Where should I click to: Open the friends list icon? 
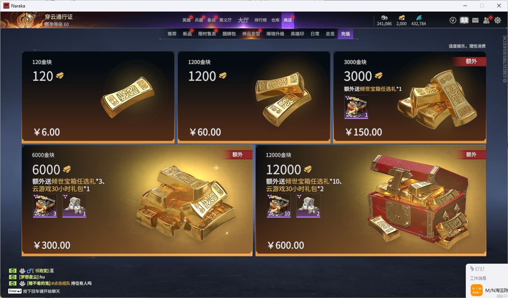click(x=486, y=20)
